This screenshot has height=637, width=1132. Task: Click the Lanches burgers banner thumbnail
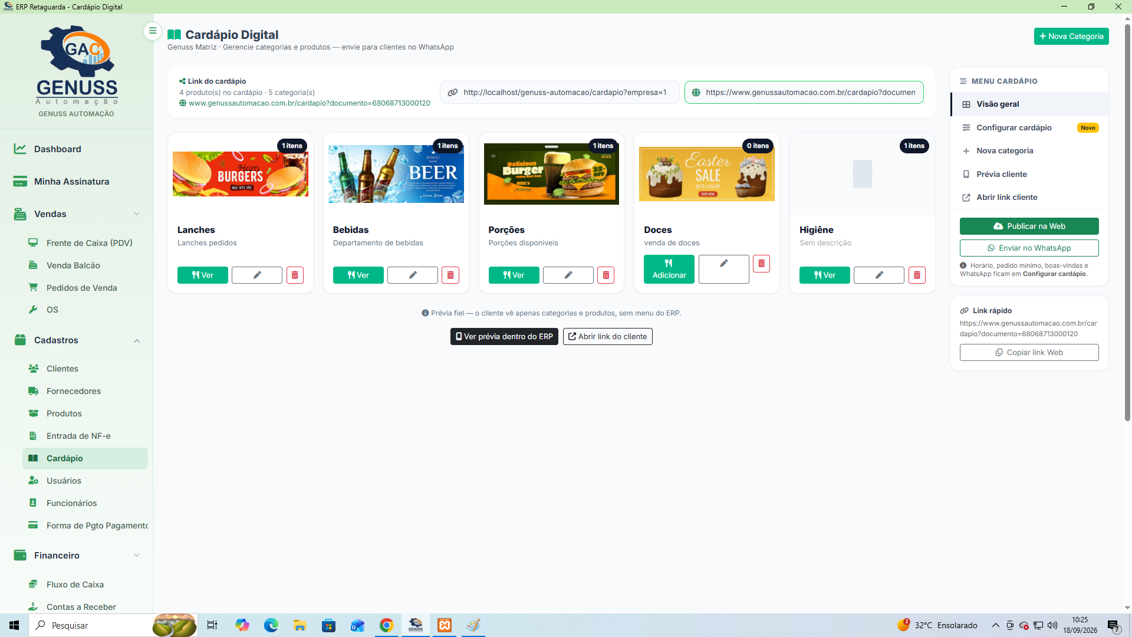pos(241,174)
